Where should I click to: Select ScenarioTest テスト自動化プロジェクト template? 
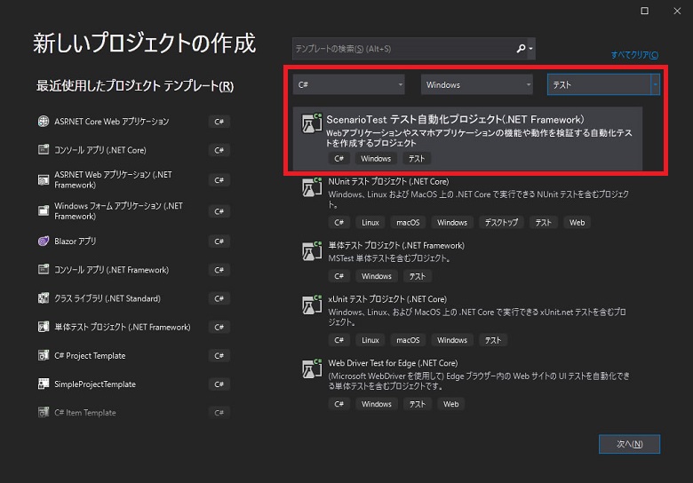pos(467,139)
